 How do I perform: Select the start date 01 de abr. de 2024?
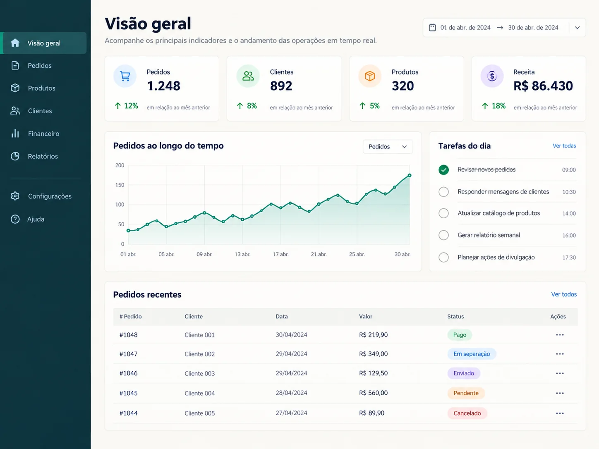pos(465,28)
